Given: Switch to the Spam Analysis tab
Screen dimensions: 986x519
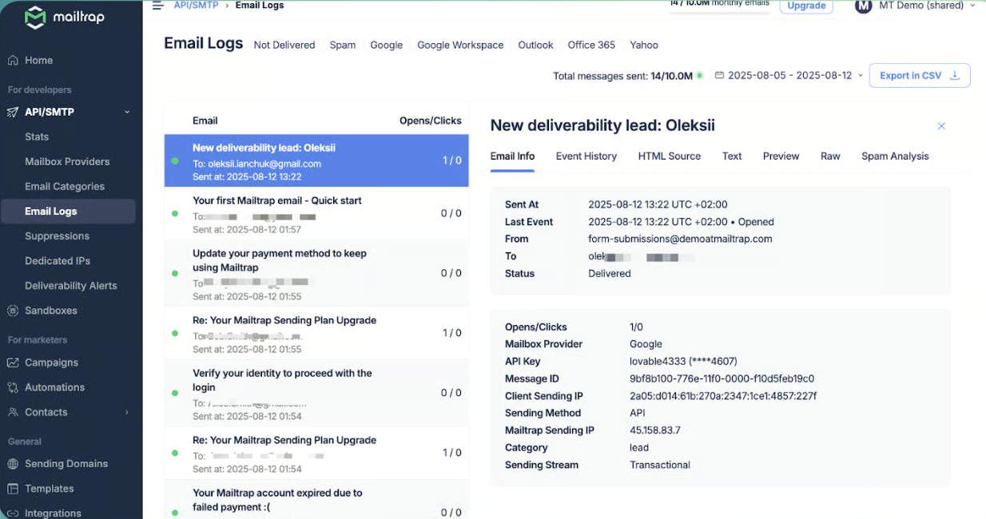Looking at the screenshot, I should (894, 156).
